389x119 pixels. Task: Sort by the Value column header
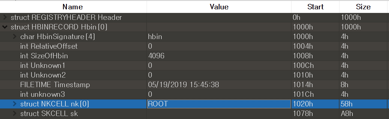pos(219,7)
